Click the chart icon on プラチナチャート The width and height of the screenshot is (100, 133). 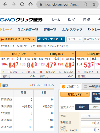[x=39, y=39]
